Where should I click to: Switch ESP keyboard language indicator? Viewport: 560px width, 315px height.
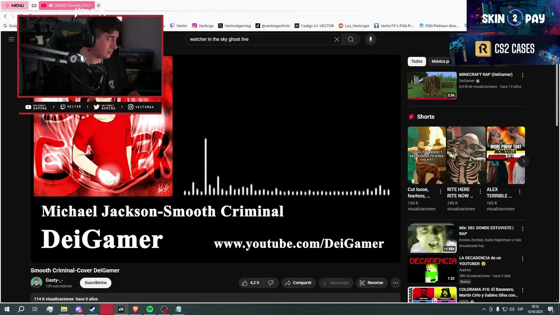point(521,309)
